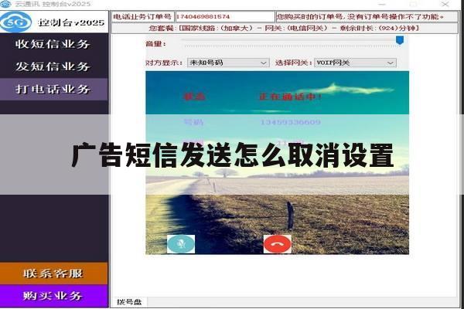This screenshot has width=464, height=309.
Task: Click the dialed number 13459336609
Action: pyautogui.click(x=290, y=122)
